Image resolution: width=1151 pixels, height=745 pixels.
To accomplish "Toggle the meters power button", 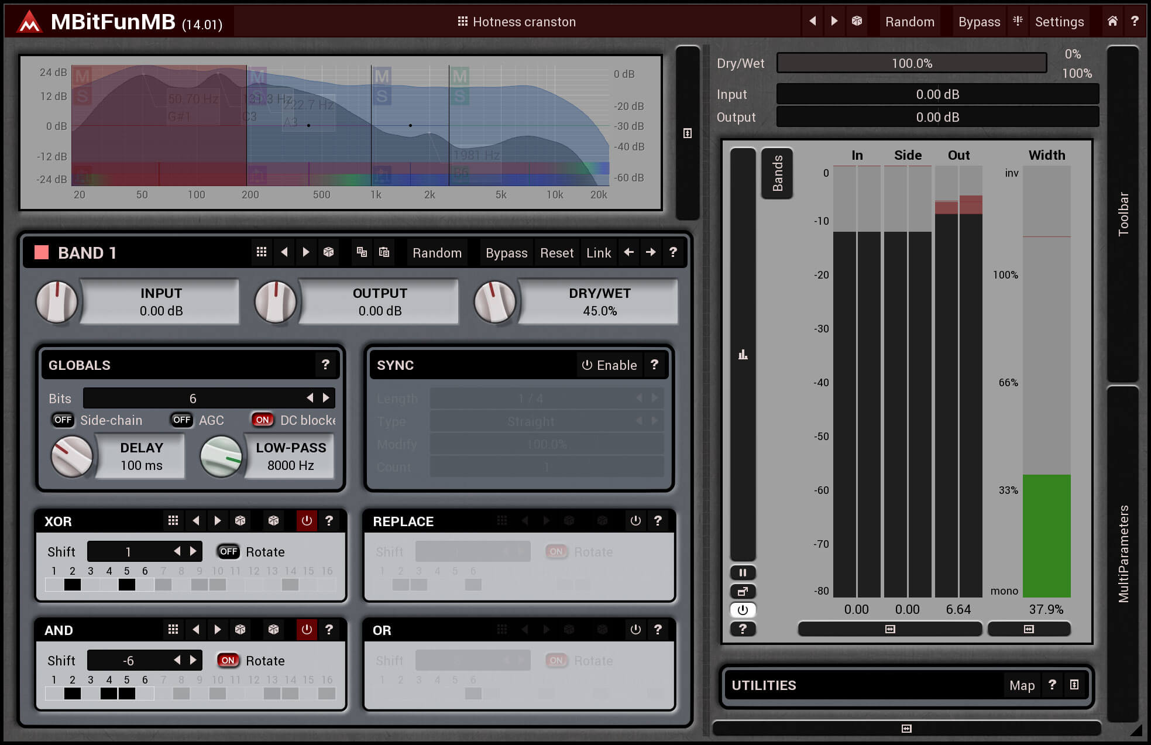I will point(743,610).
